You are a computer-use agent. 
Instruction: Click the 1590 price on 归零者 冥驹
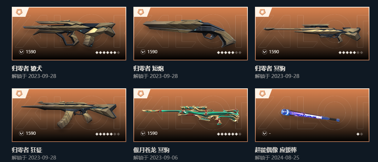[x=274, y=52]
